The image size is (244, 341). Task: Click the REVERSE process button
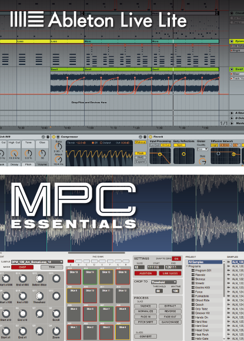[170, 311]
